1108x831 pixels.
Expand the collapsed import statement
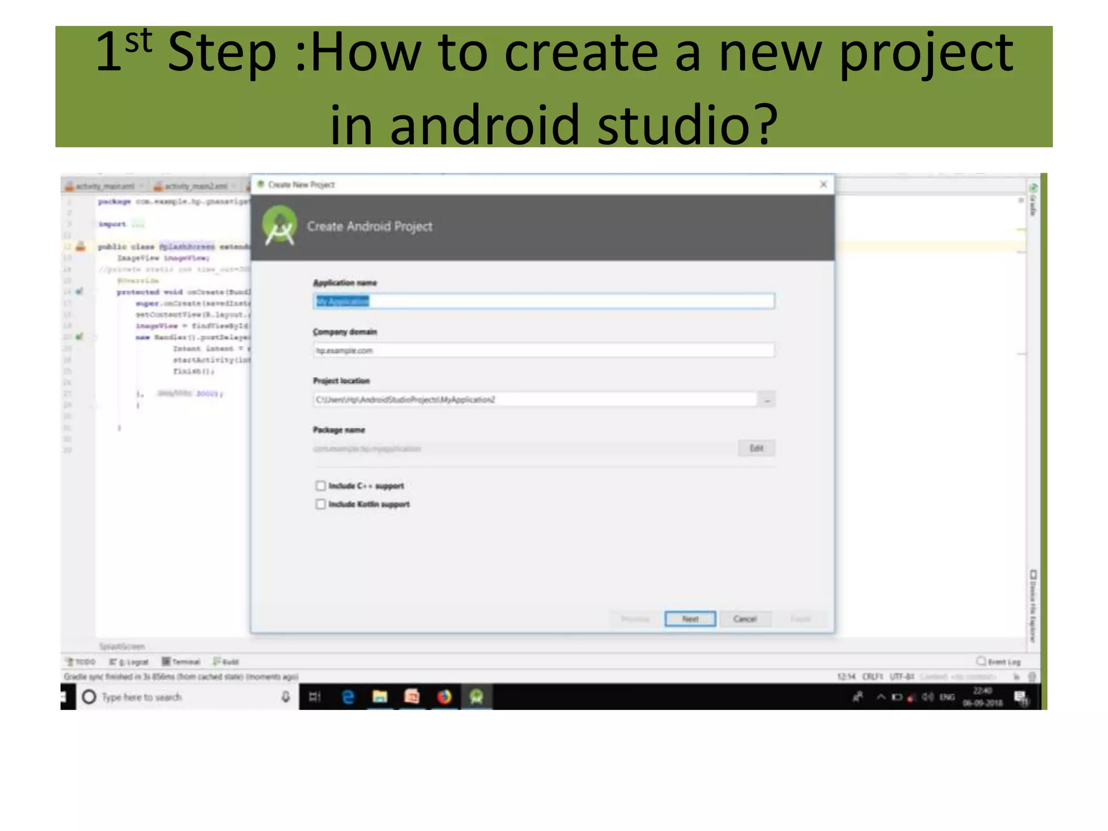138,224
